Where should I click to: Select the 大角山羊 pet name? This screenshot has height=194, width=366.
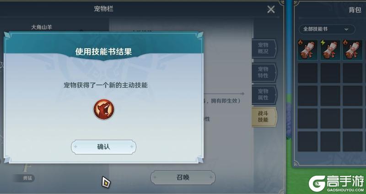(x=42, y=27)
